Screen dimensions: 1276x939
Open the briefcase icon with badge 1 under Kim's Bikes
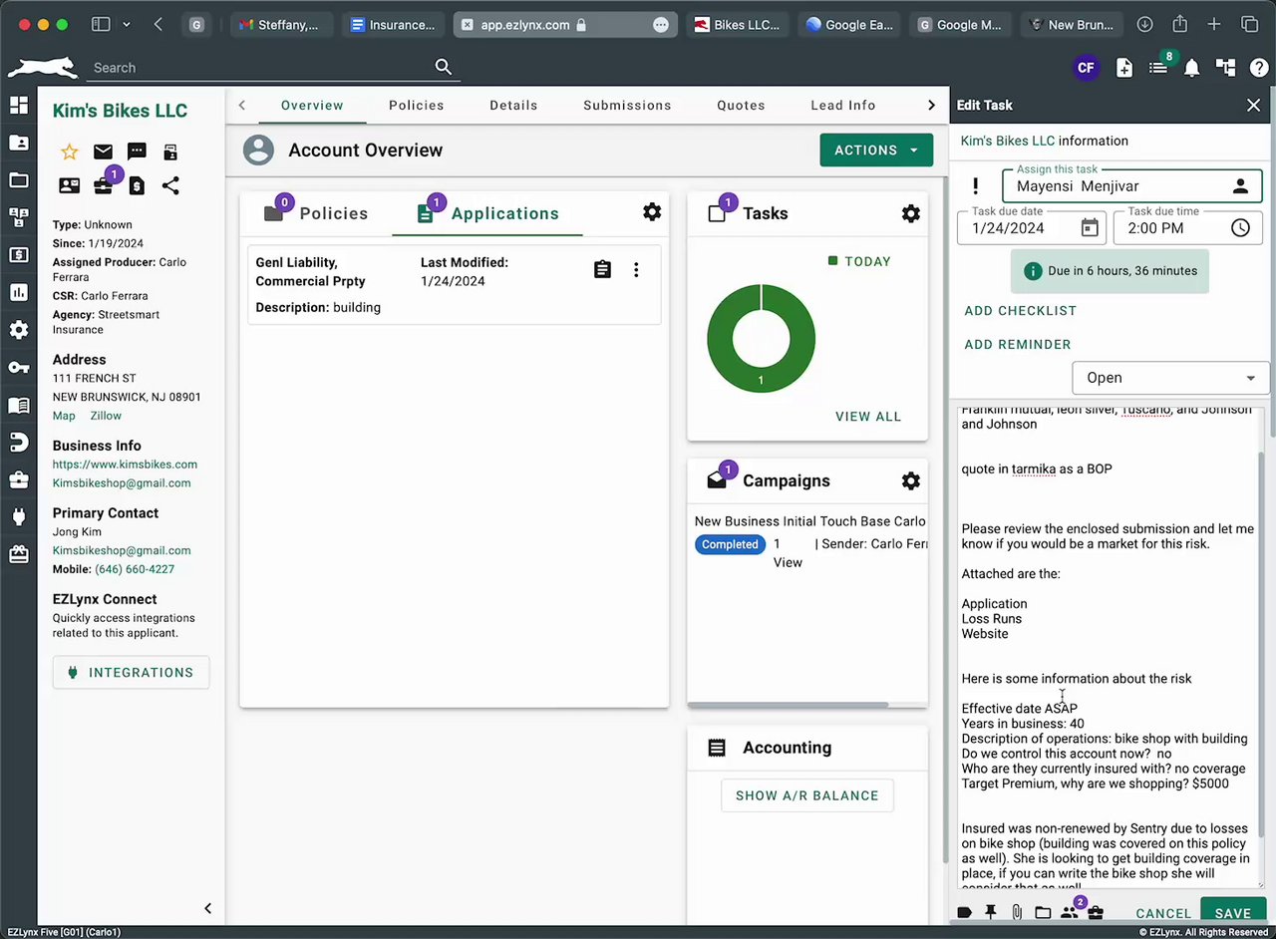point(104,184)
